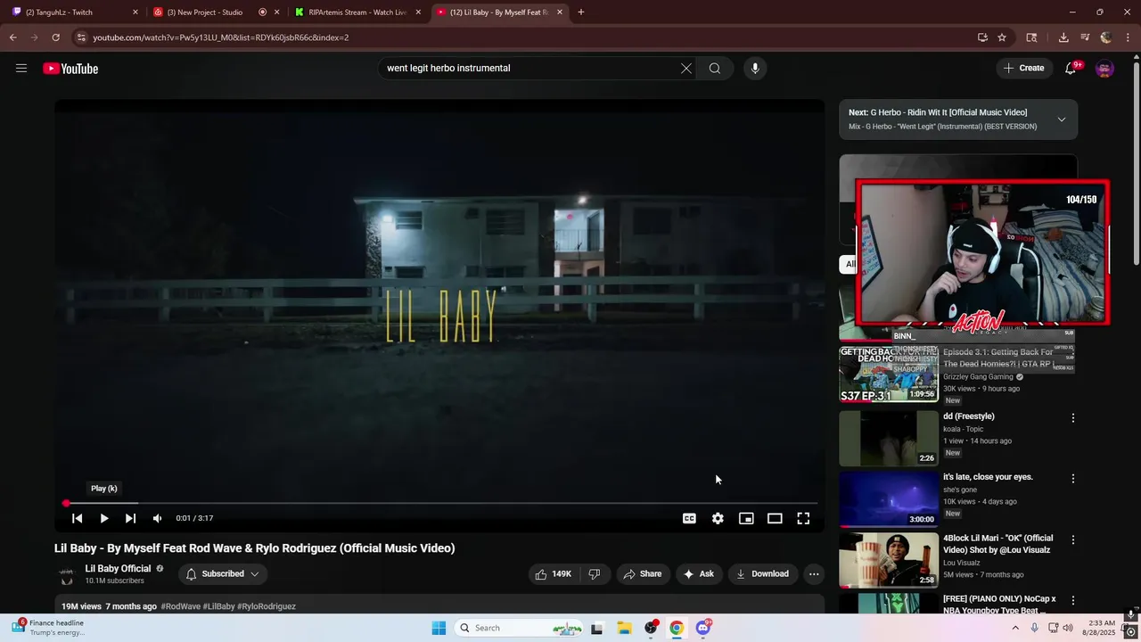This screenshot has height=642, width=1141.
Task: Open options for 4Block Lil Mari video
Action: [1073, 539]
